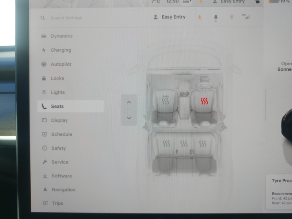Open the Service wrench icon
This screenshot has height=219, width=292.
point(44,162)
